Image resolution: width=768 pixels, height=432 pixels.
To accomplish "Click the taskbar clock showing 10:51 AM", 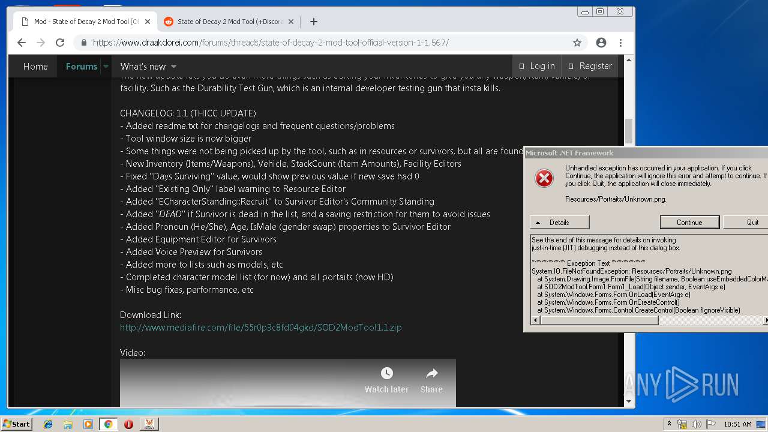I will (x=737, y=424).
